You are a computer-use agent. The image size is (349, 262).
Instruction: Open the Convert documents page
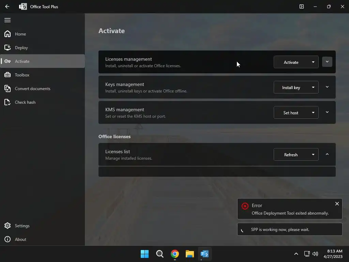tap(42, 88)
